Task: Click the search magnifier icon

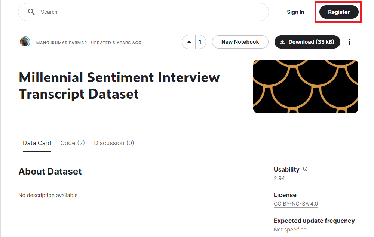Action: tap(31, 12)
